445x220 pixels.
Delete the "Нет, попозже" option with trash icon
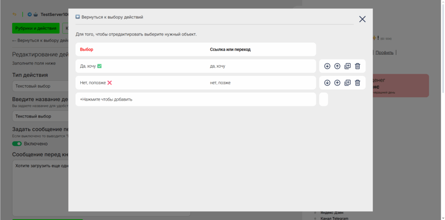point(357,83)
